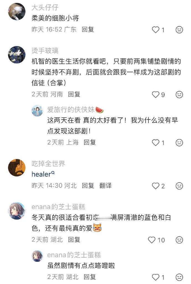The image size is (191, 284).
Task: Like the healer comment by 吃掉全世界
Action: [156, 186]
